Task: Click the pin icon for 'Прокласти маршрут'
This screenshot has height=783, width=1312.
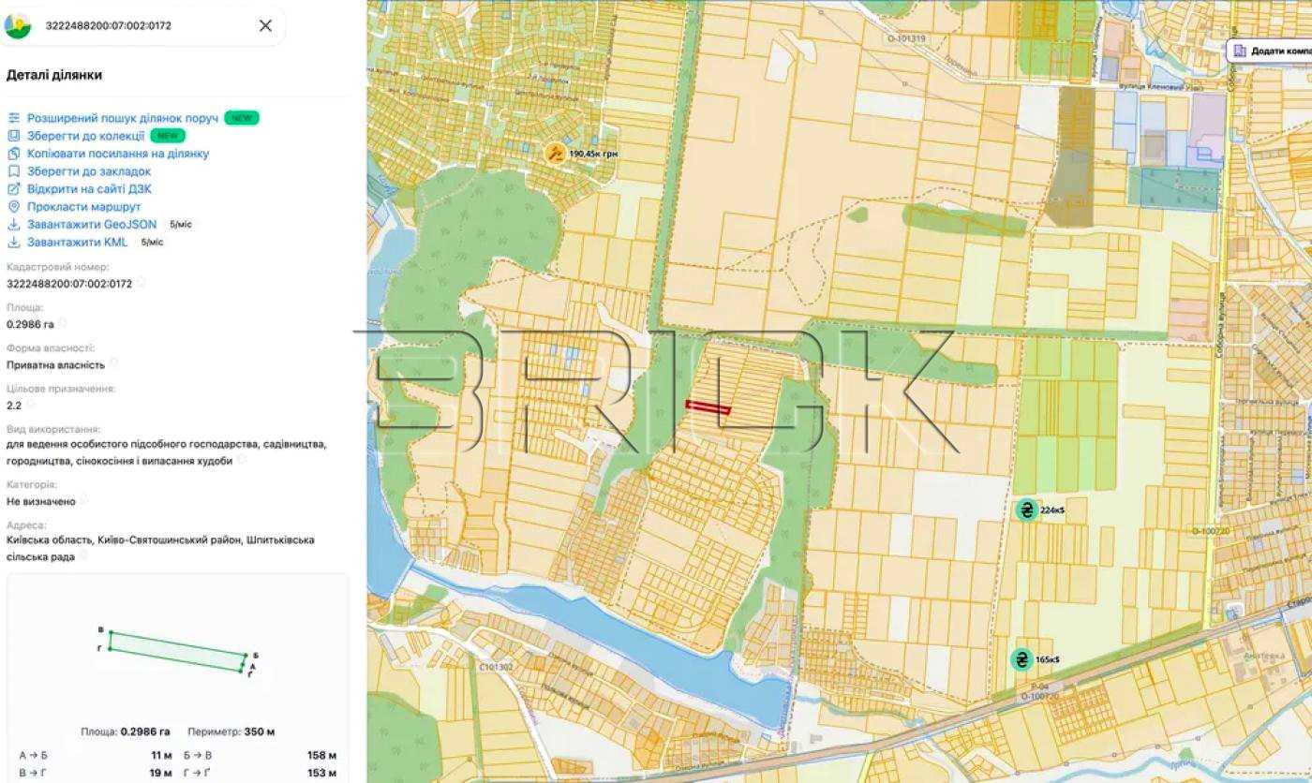Action: click(14, 207)
